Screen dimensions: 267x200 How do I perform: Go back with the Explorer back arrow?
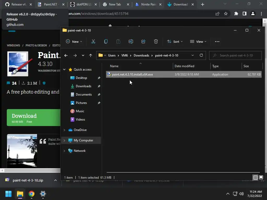[x=66, y=55]
